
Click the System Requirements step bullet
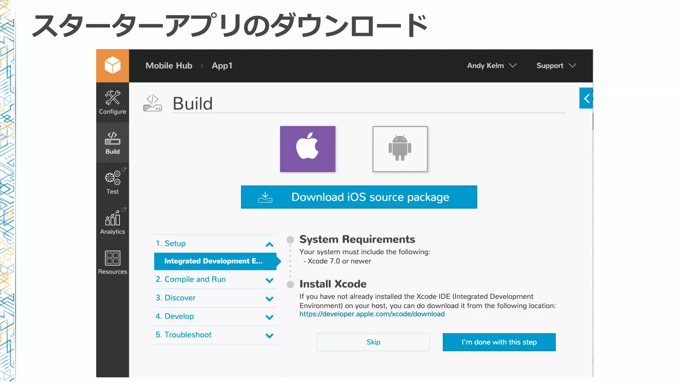click(x=290, y=239)
